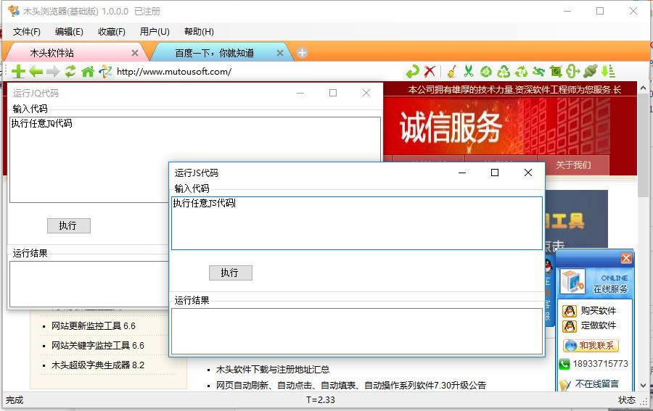Screen dimensions: 653x411
Task: Go back with the green left arrow
Action: point(36,71)
